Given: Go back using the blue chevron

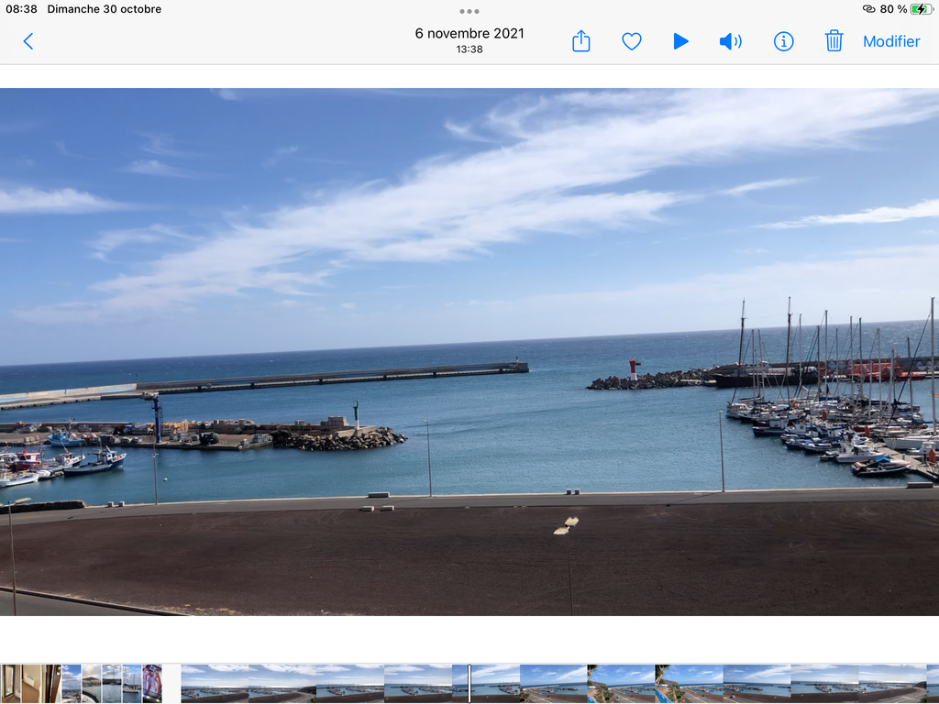Looking at the screenshot, I should [x=28, y=41].
